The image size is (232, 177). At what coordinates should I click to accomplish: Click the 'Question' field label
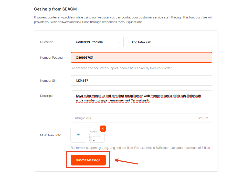(47, 42)
